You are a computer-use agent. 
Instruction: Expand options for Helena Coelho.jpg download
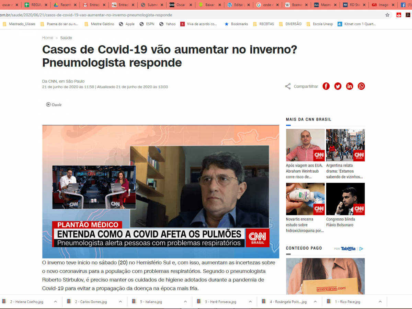(x=55, y=301)
